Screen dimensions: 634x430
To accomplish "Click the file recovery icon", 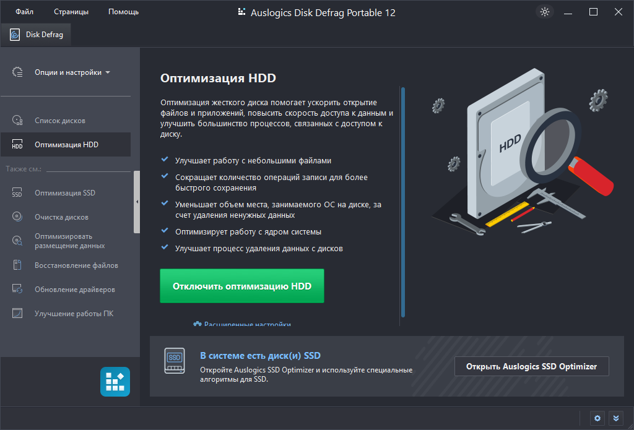I will click(17, 265).
